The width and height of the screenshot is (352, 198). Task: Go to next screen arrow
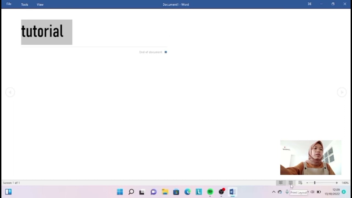(x=342, y=92)
